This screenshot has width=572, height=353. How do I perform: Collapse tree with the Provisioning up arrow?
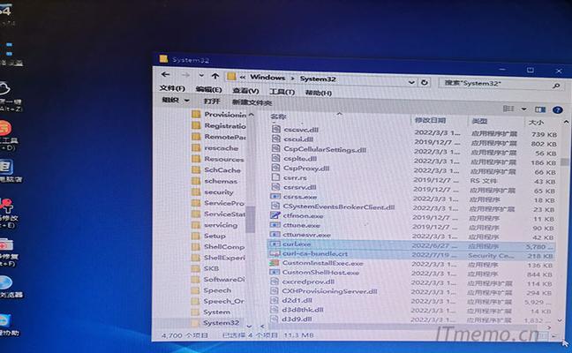[x=251, y=115]
